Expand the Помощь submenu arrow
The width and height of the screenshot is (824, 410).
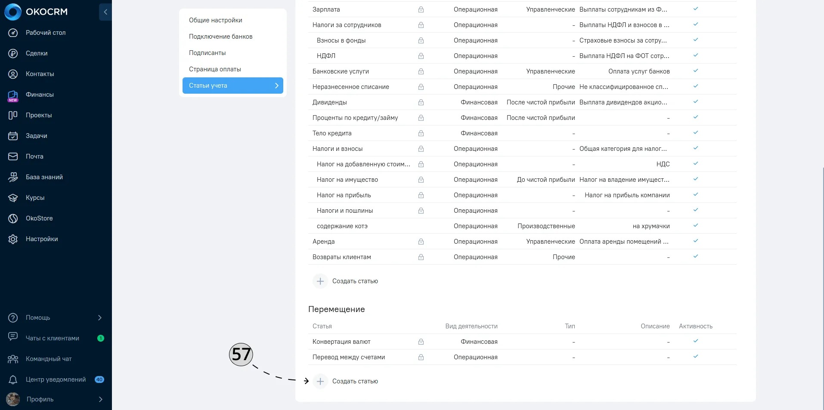click(x=100, y=318)
